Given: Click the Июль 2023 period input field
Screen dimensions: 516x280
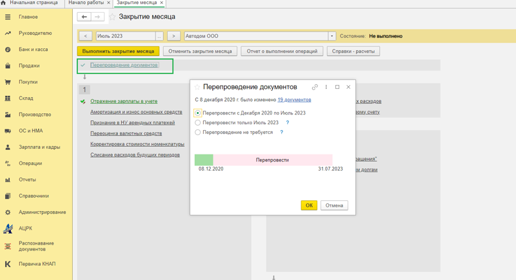Looking at the screenshot, I should (x=126, y=36).
